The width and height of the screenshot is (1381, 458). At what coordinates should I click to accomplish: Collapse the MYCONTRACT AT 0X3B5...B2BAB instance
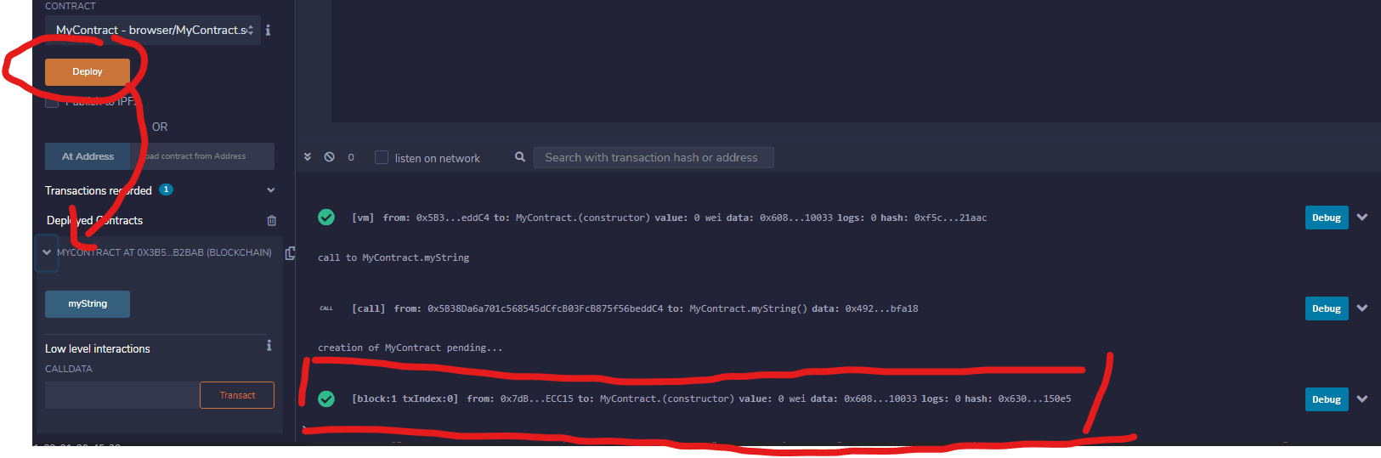pyautogui.click(x=47, y=252)
